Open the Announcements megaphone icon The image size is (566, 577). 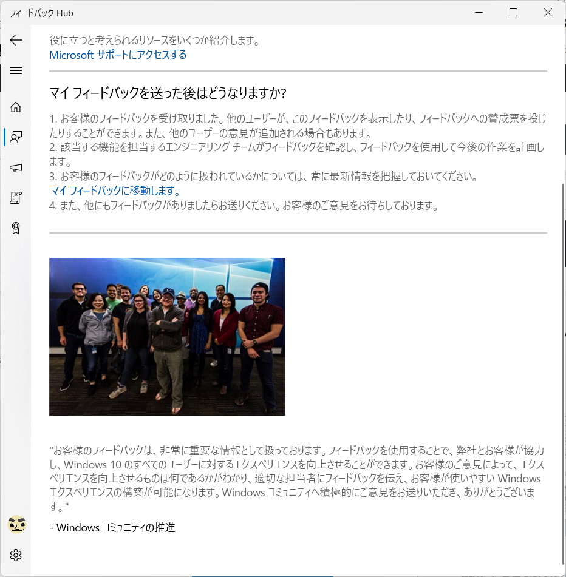(15, 168)
